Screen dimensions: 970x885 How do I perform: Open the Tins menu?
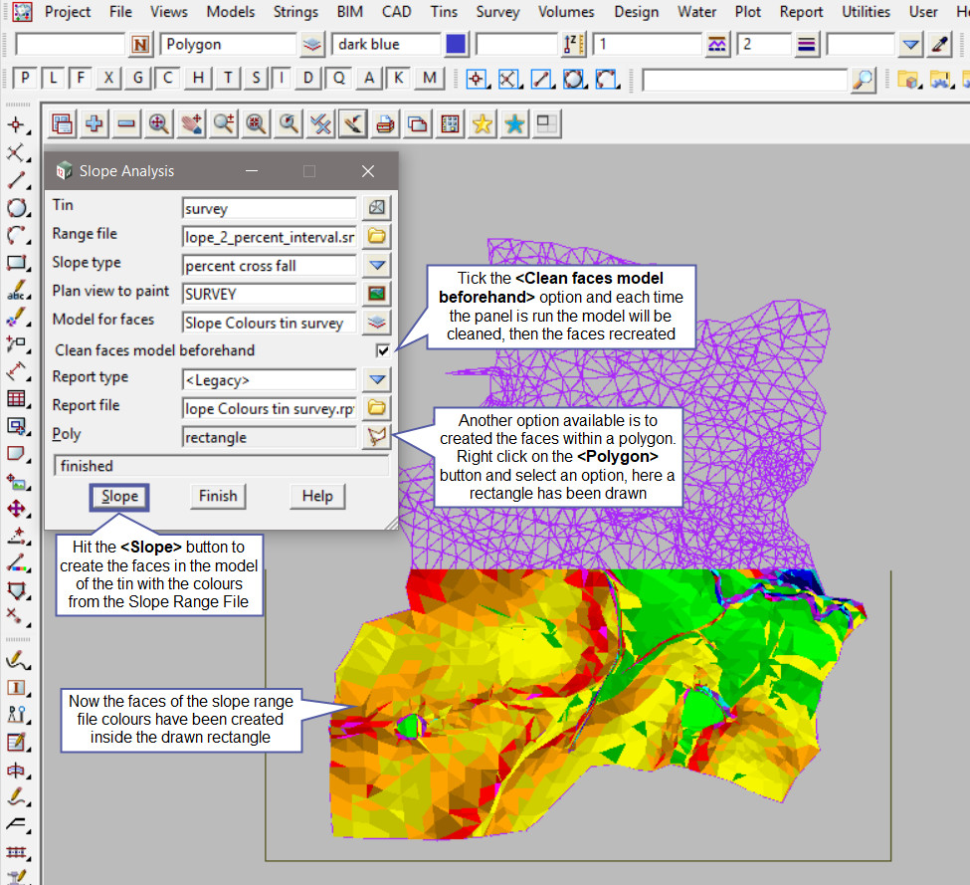[x=445, y=12]
